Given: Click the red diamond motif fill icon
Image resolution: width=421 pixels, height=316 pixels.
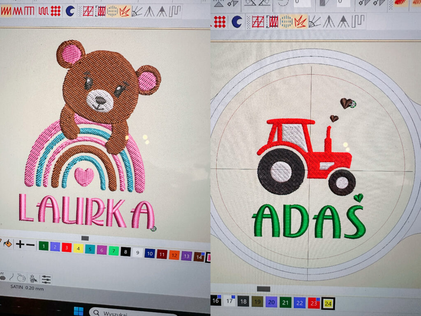Looking at the screenshot, I should [56, 11].
